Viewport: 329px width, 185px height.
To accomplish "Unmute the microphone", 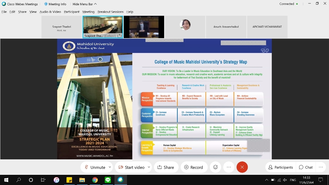I will click(95, 167).
